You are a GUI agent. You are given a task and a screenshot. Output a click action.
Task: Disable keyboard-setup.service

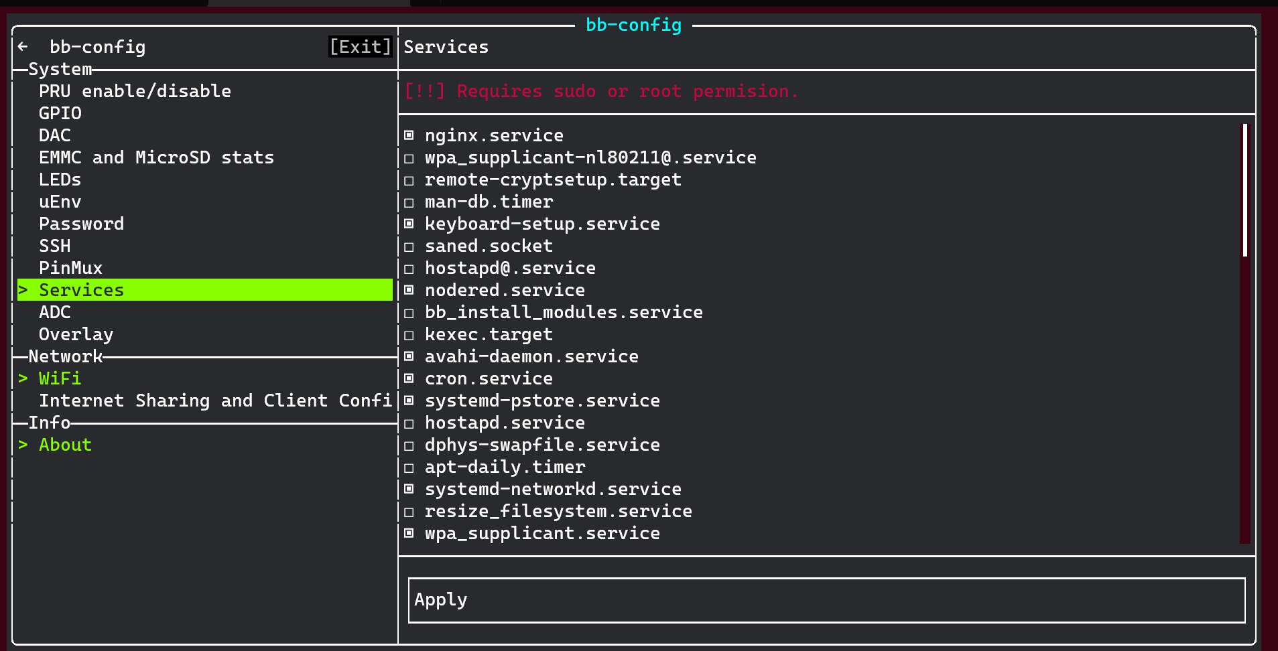click(x=409, y=224)
